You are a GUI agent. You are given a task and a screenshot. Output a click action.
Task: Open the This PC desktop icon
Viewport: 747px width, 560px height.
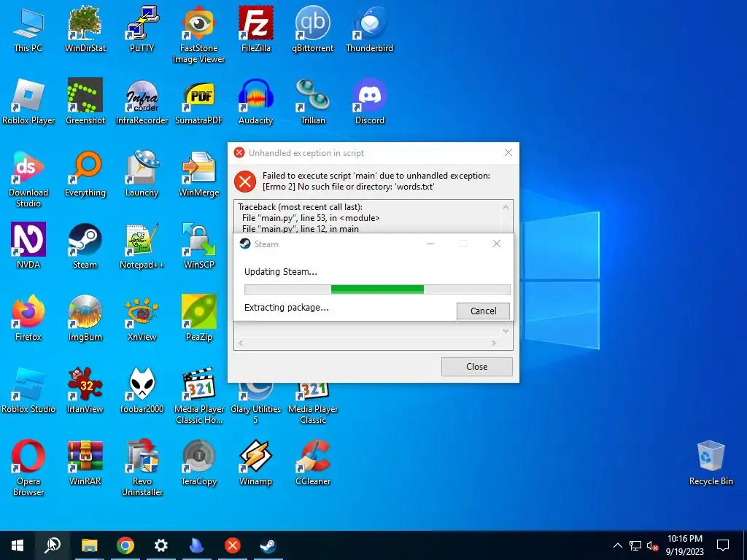[x=28, y=29]
